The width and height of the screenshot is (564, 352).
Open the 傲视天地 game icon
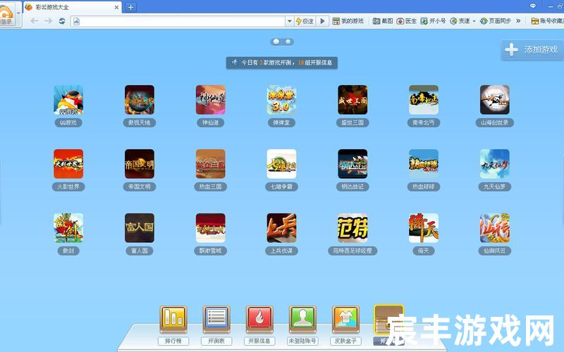[140, 100]
